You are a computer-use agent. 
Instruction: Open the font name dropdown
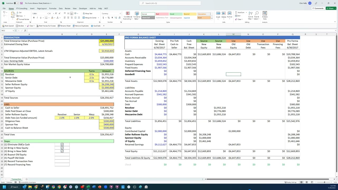pos(48,13)
